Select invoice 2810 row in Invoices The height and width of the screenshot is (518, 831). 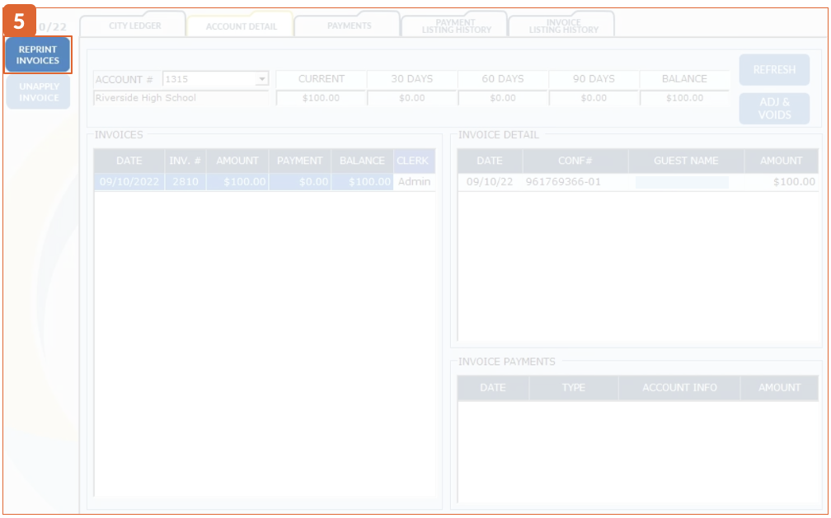click(185, 182)
